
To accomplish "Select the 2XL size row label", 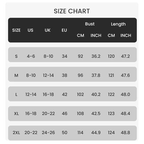I will [x=16, y=133].
